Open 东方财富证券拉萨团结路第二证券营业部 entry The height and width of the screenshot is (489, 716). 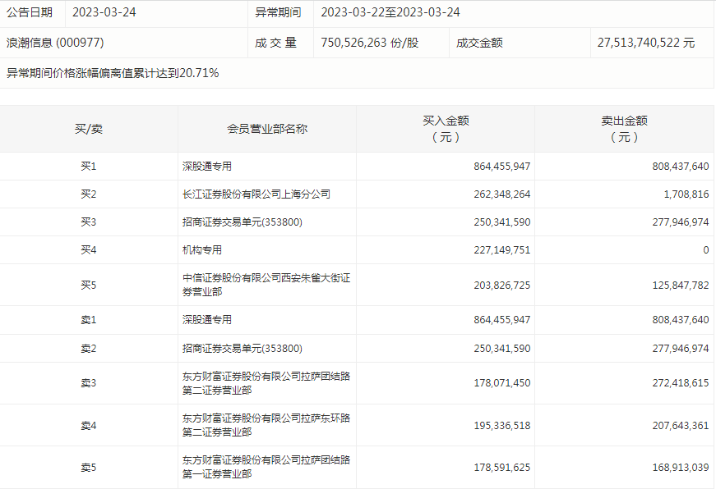click(266, 383)
